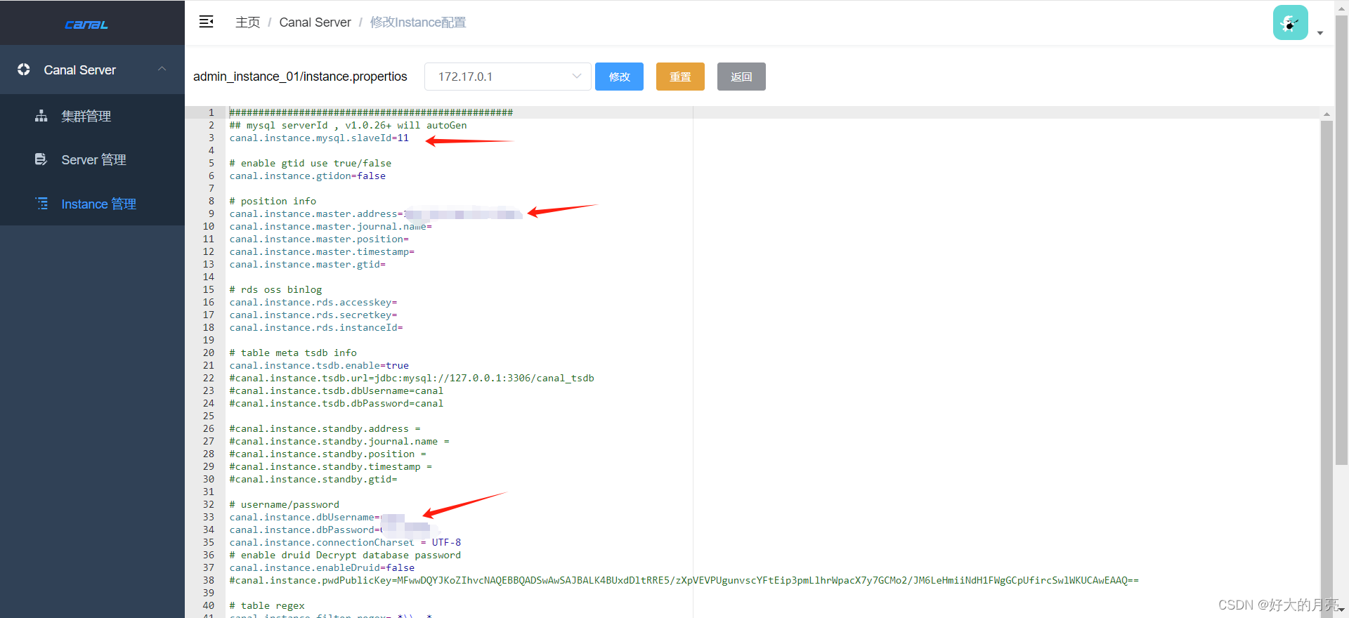Click line canal.instance.dbPassword
The height and width of the screenshot is (618, 1349).
coord(329,530)
